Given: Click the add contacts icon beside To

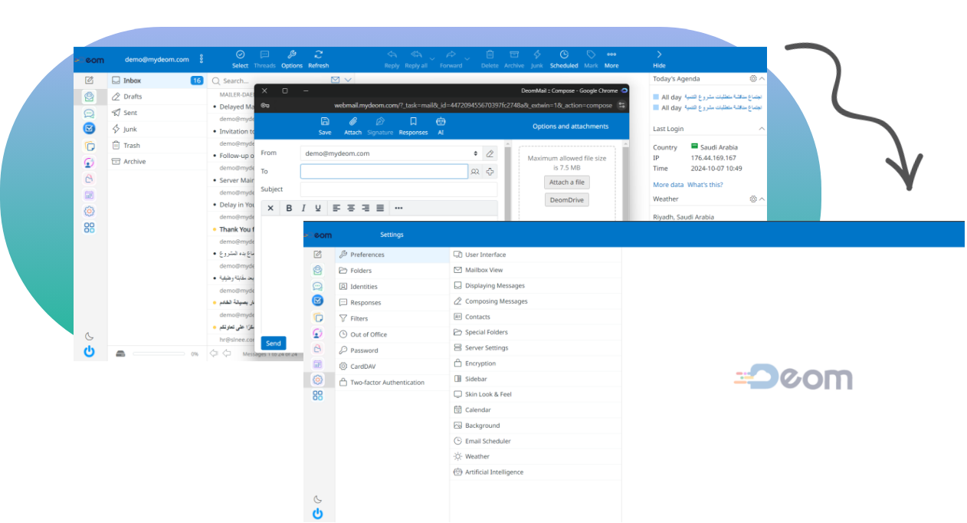Looking at the screenshot, I should (475, 172).
